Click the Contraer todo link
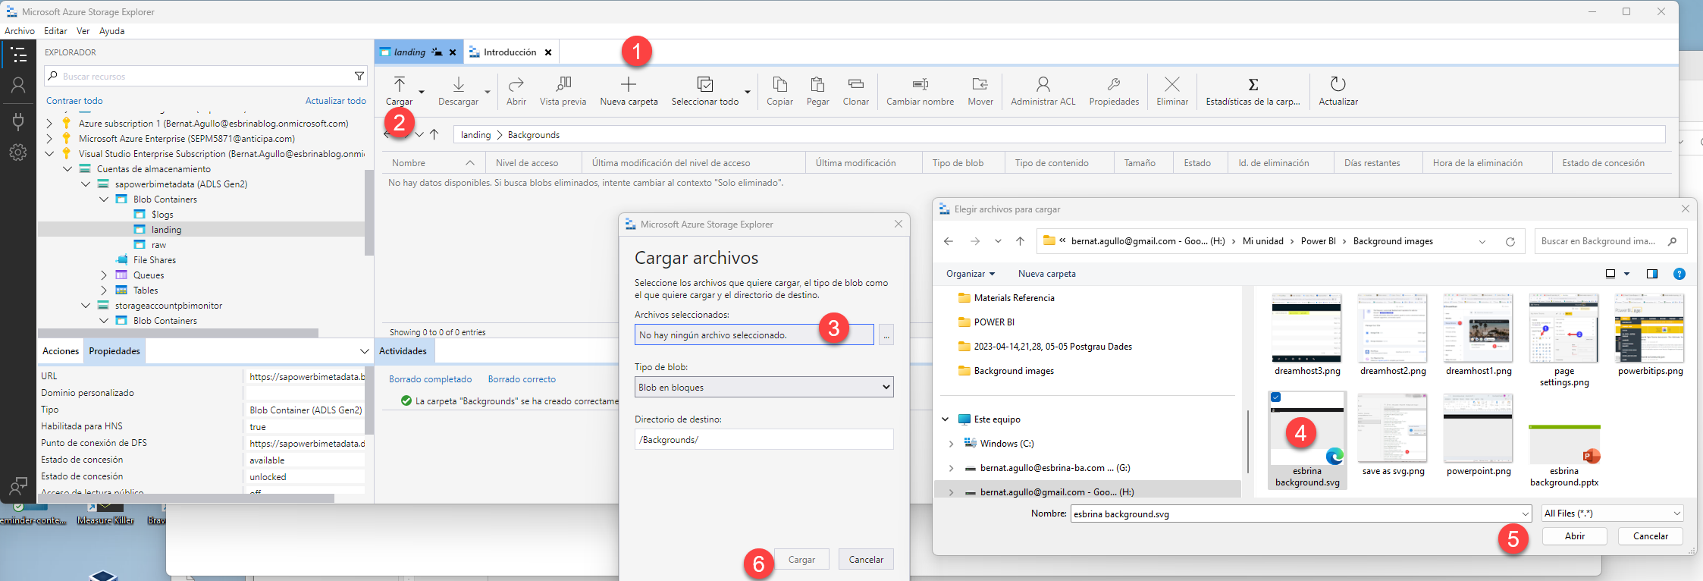The width and height of the screenshot is (1703, 581). point(74,101)
